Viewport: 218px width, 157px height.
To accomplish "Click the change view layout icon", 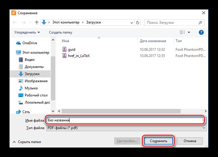I will tap(182, 32).
